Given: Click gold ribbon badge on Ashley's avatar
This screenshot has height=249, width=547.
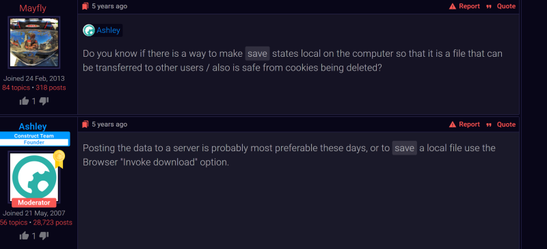Looking at the screenshot, I should 59,159.
